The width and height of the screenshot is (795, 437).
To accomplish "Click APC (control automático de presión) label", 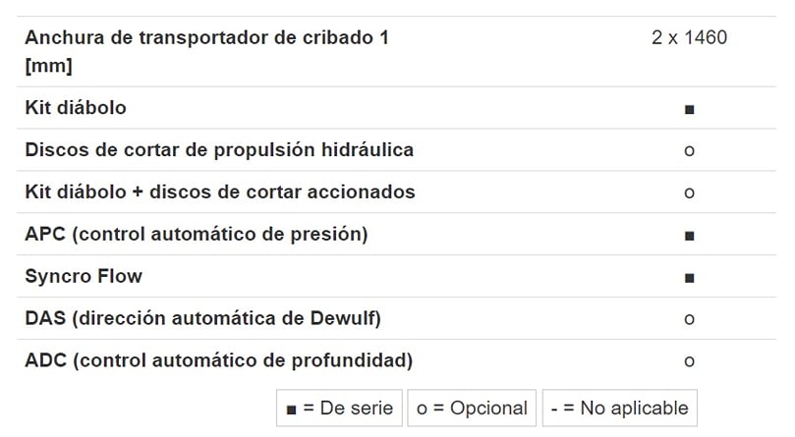I will tap(197, 235).
